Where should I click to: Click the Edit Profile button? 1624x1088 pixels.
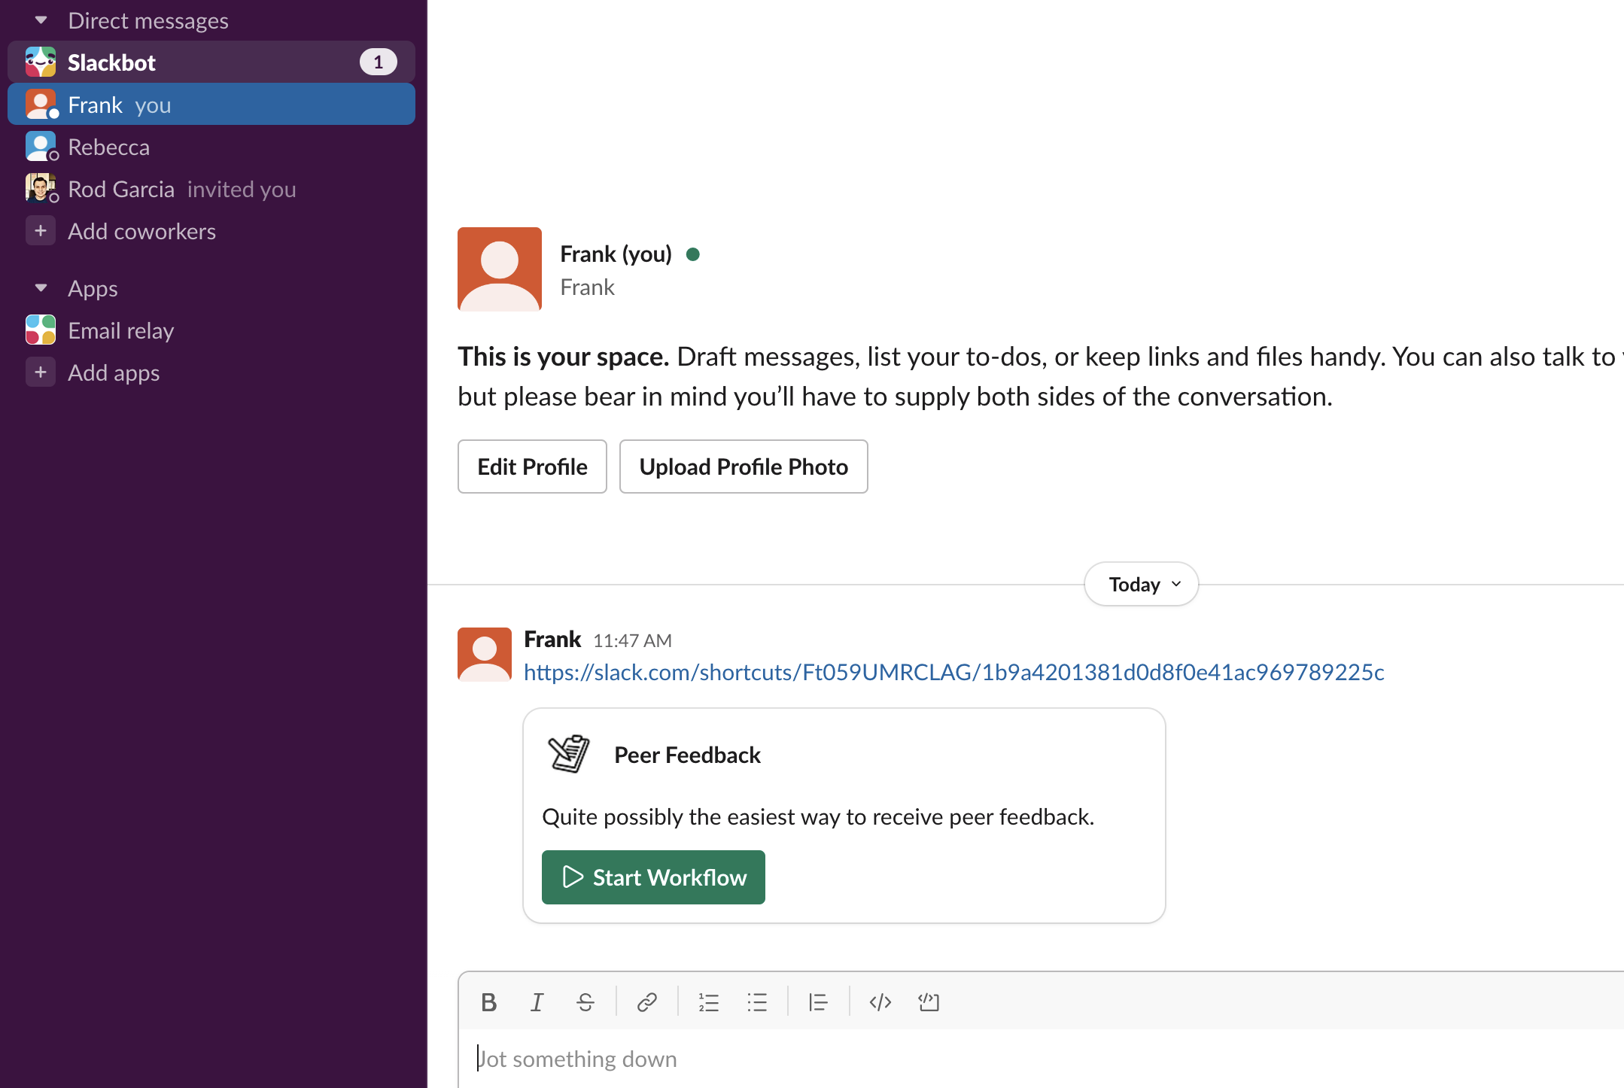pyautogui.click(x=532, y=467)
